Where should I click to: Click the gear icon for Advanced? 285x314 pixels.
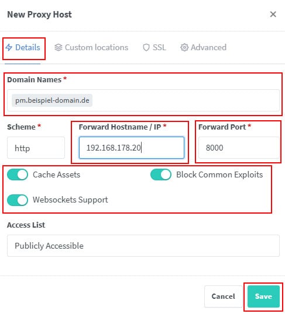[x=184, y=47]
